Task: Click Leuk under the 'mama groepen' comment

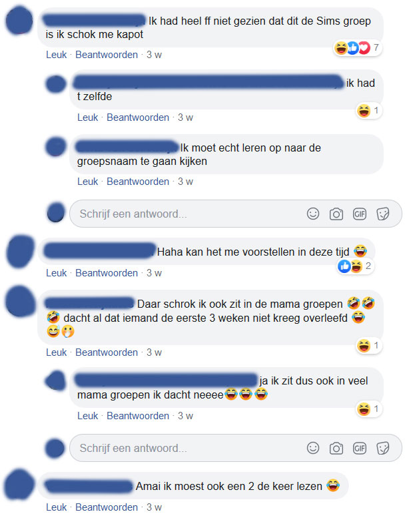Action: coord(56,352)
